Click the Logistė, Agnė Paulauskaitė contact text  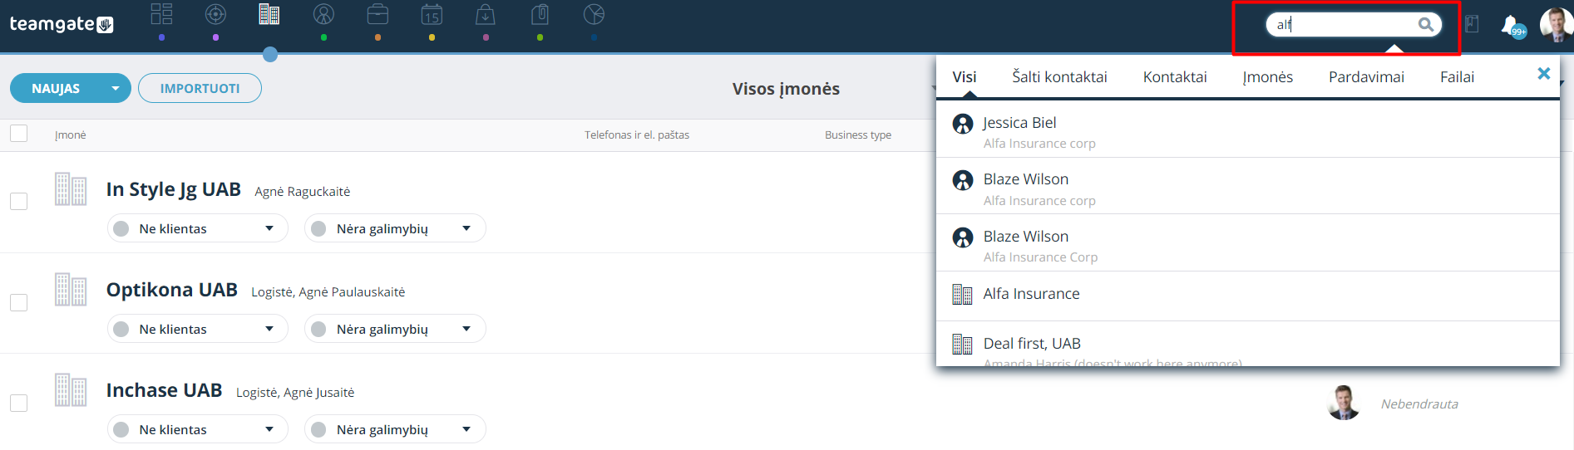tap(328, 292)
